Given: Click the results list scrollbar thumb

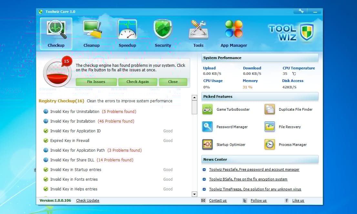Looking at the screenshot, I should [x=194, y=107].
